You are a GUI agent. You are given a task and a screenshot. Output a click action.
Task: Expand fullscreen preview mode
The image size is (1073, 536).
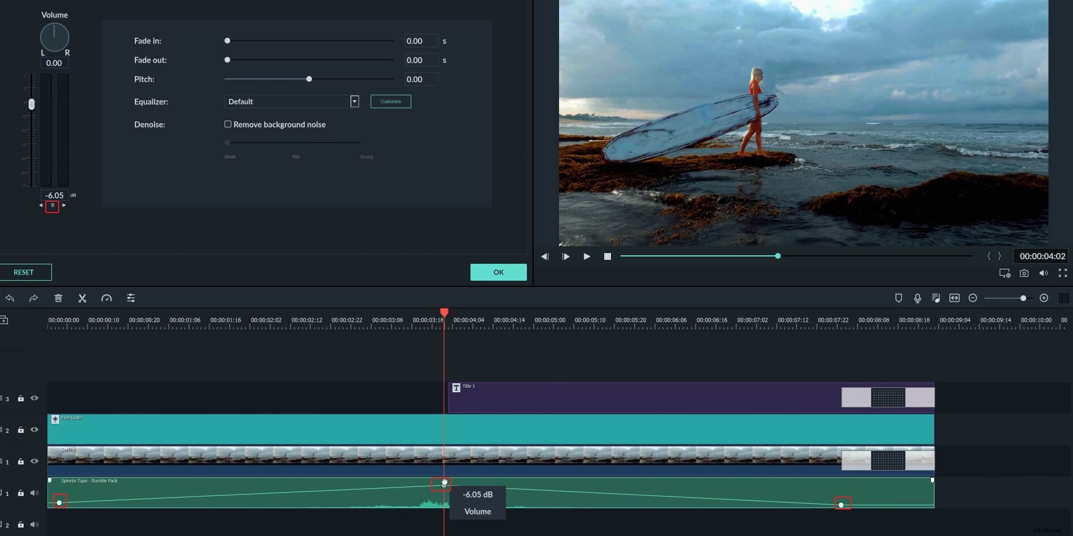pos(1063,273)
